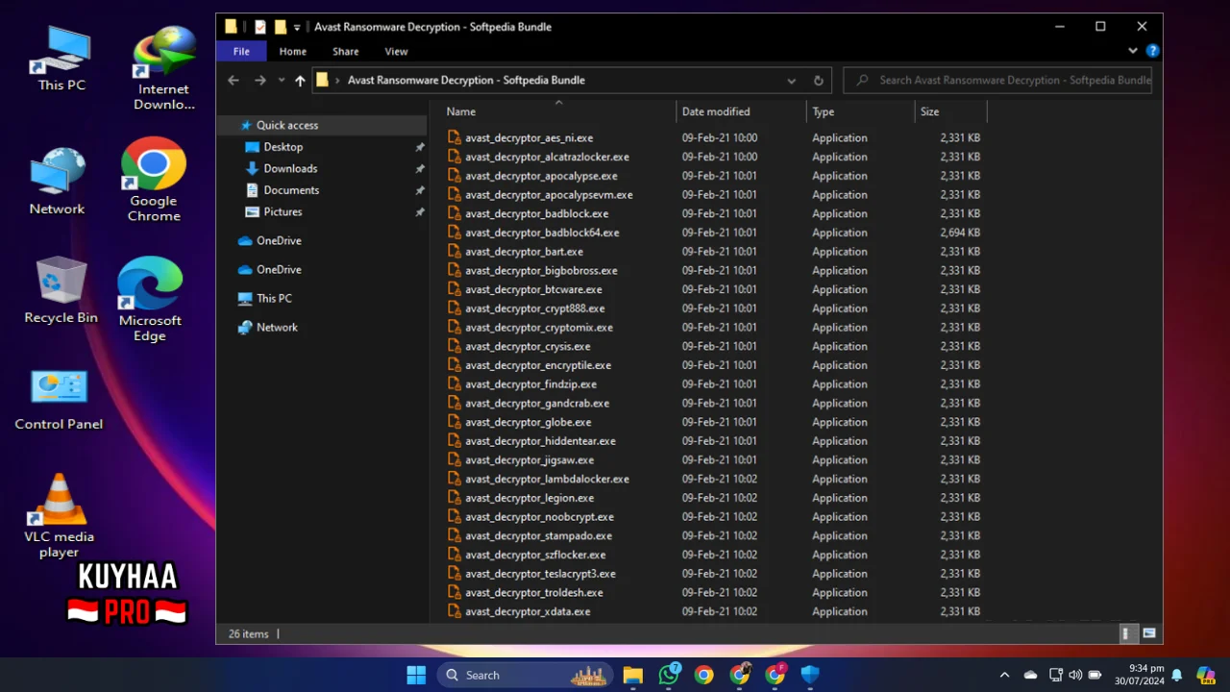This screenshot has width=1230, height=692.
Task: Unpin Documents from Quick access
Action: pos(420,190)
